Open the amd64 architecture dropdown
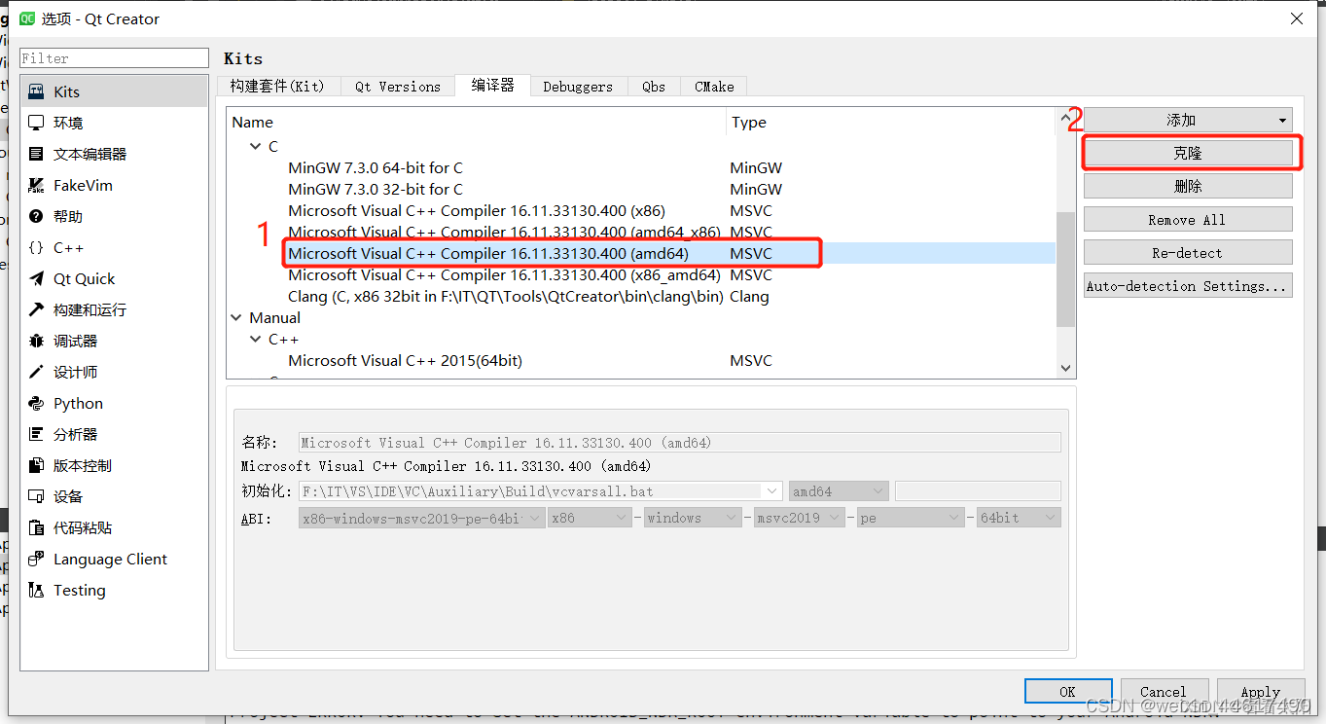This screenshot has width=1326, height=724. [x=839, y=491]
